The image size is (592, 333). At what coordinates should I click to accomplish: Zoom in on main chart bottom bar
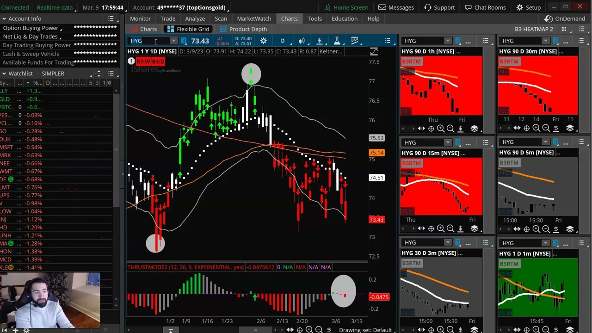[309, 329]
